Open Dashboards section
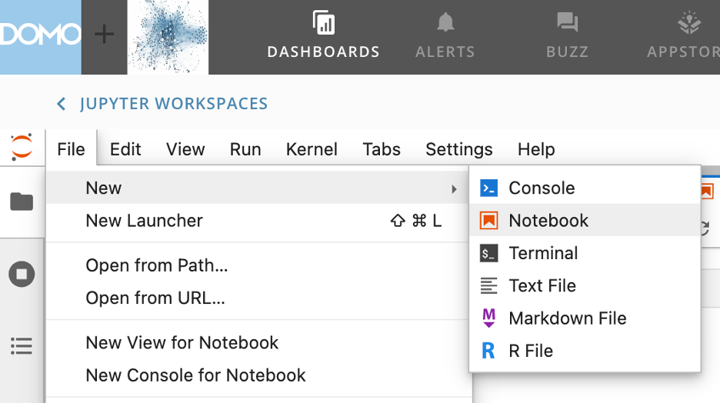 click(323, 35)
